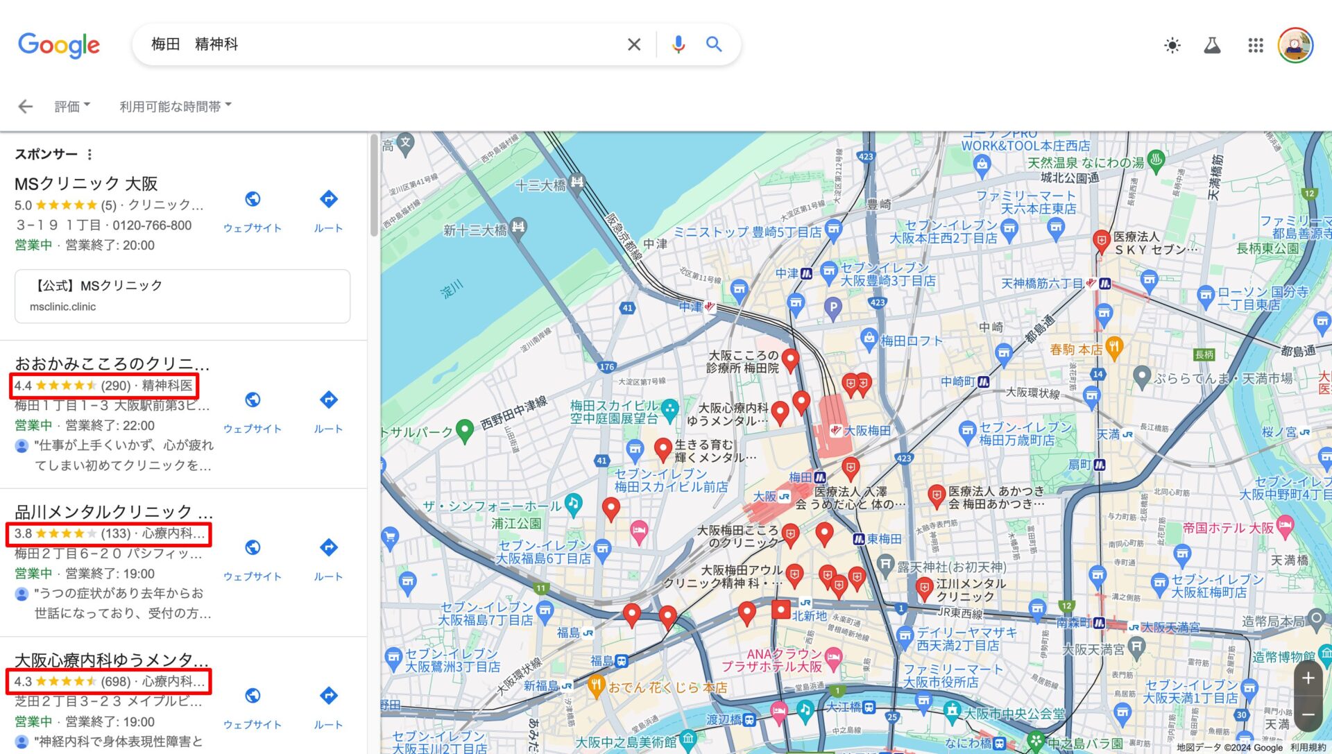Open the 【公式】MSクリニック ad link
The height and width of the screenshot is (754, 1332).
[x=182, y=296]
